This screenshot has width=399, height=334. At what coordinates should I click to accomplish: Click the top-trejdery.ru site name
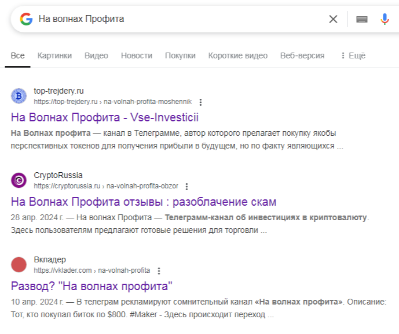click(x=58, y=91)
